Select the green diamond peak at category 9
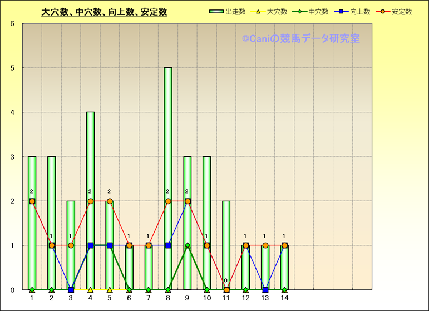The height and width of the screenshot is (311, 429). (188, 245)
